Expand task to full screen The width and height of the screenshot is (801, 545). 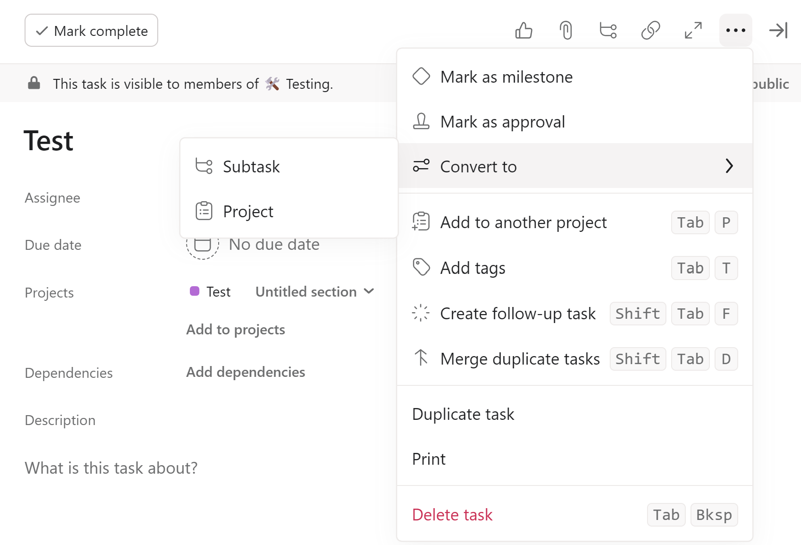point(693,31)
